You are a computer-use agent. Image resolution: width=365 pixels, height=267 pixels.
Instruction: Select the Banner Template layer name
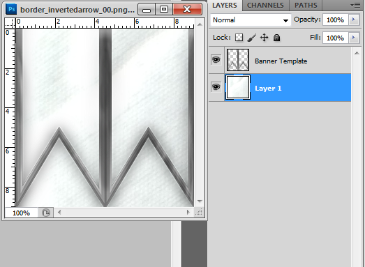281,61
